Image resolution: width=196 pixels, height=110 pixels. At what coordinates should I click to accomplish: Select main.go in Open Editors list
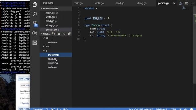50,13
